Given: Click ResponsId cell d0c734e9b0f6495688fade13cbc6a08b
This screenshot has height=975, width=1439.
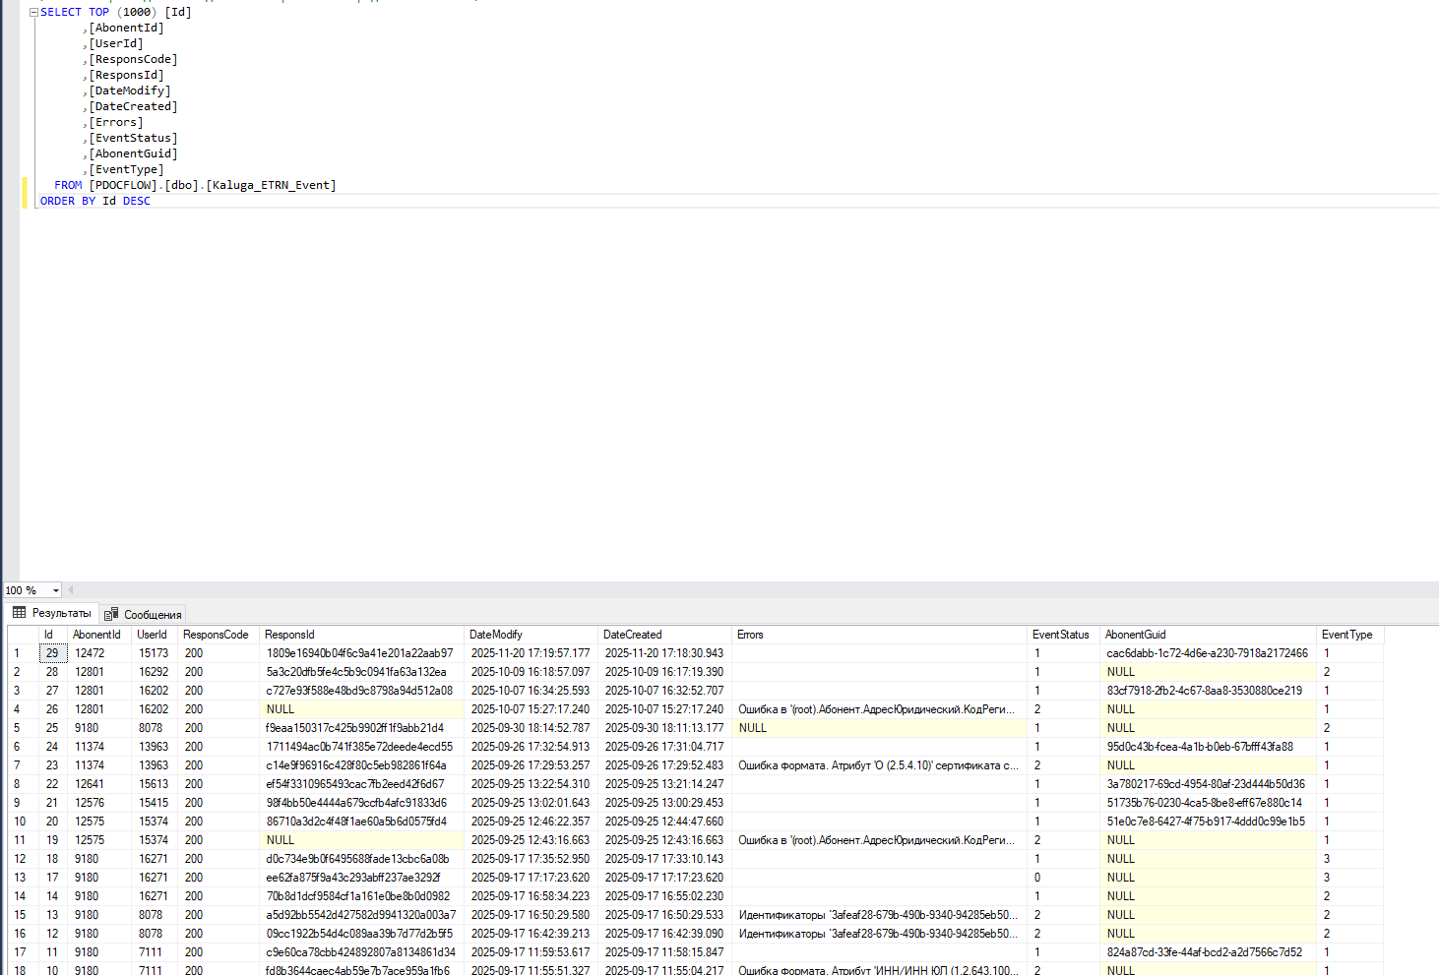Looking at the screenshot, I should (x=361, y=859).
